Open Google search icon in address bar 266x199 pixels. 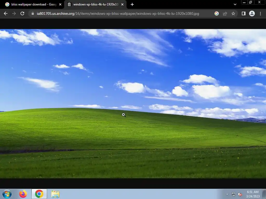coord(217,13)
